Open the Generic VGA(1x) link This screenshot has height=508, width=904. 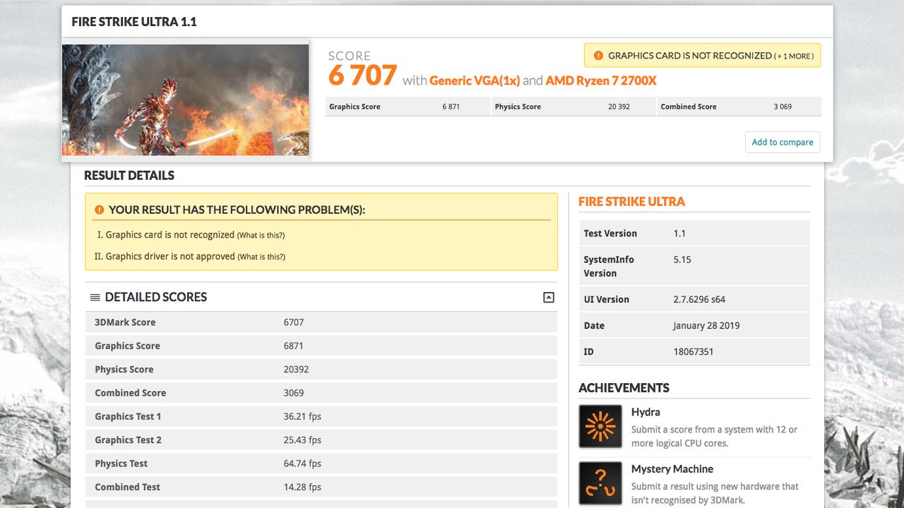tap(475, 80)
